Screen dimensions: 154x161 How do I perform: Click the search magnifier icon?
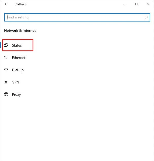[x=146, y=17]
